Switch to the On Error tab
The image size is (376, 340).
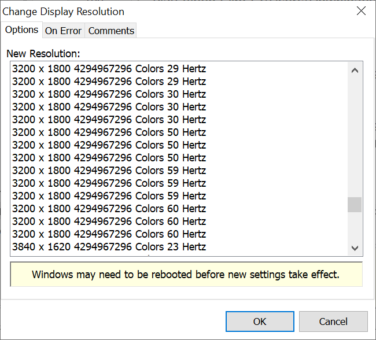pyautogui.click(x=64, y=31)
